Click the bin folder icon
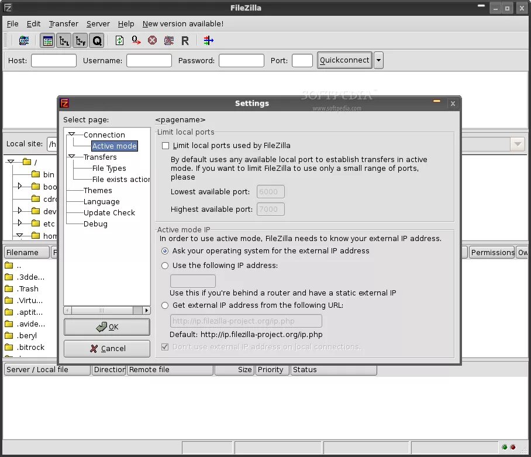 pos(36,174)
